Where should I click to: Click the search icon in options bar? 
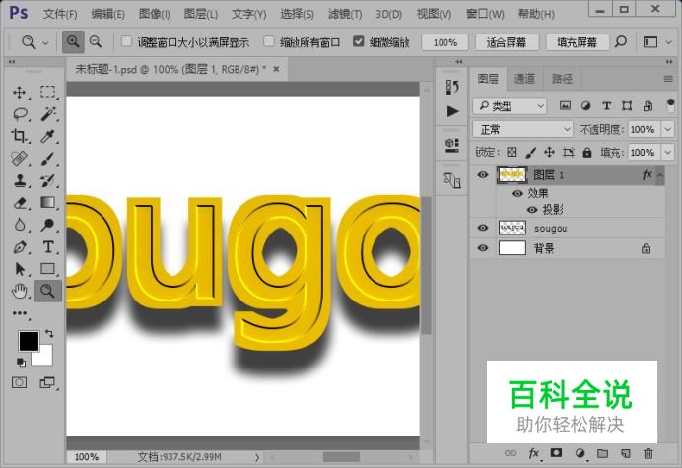621,42
